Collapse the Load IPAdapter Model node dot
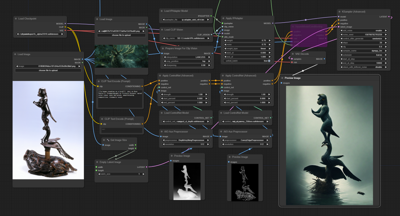Image resolution: width=400 pixels, height=216 pixels. [x=162, y=11]
